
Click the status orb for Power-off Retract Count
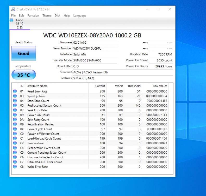(x=15, y=134)
